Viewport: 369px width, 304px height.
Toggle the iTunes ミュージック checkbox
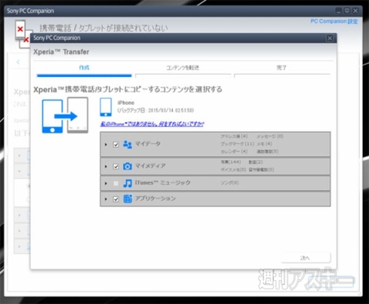pyautogui.click(x=116, y=183)
